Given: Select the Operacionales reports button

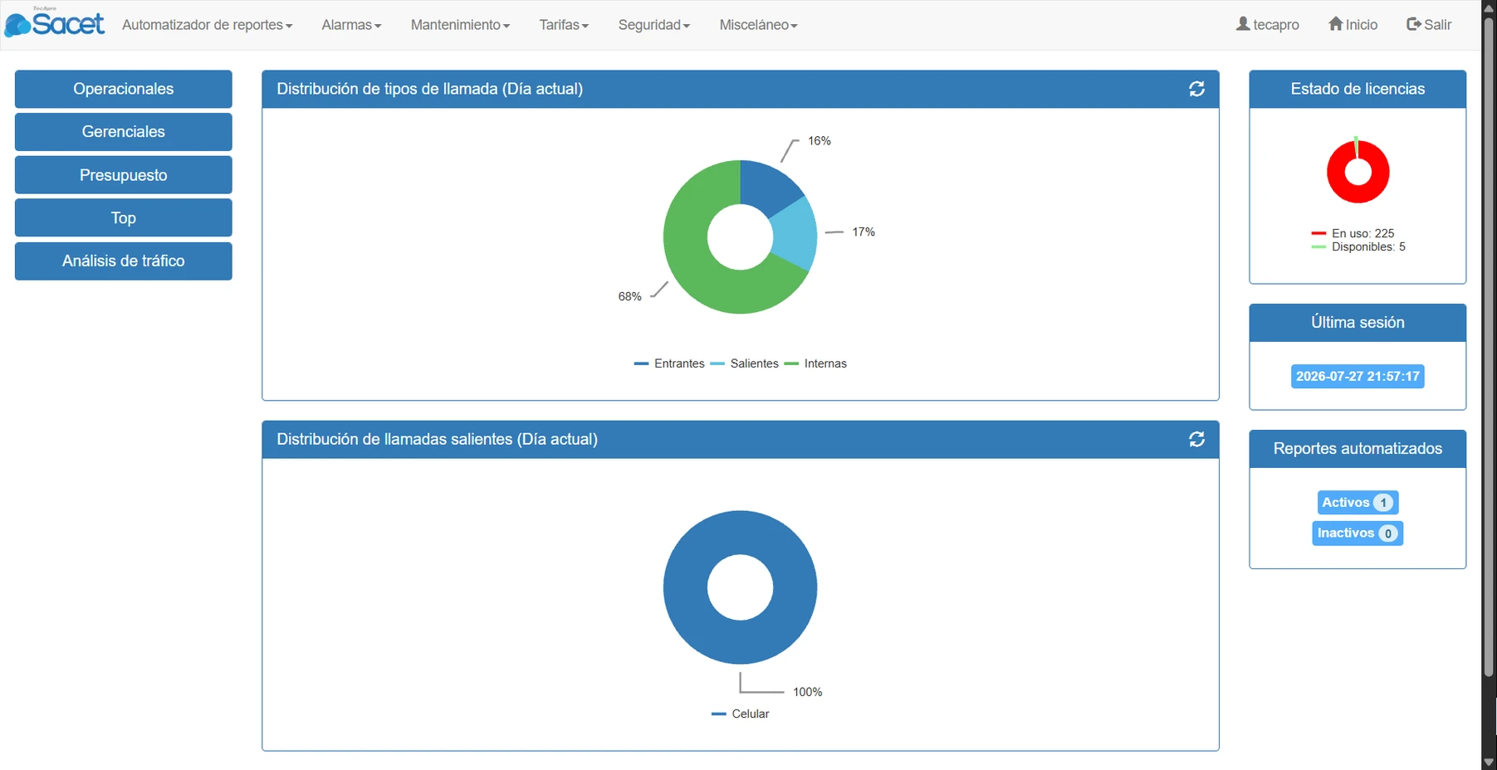Looking at the screenshot, I should (x=124, y=89).
